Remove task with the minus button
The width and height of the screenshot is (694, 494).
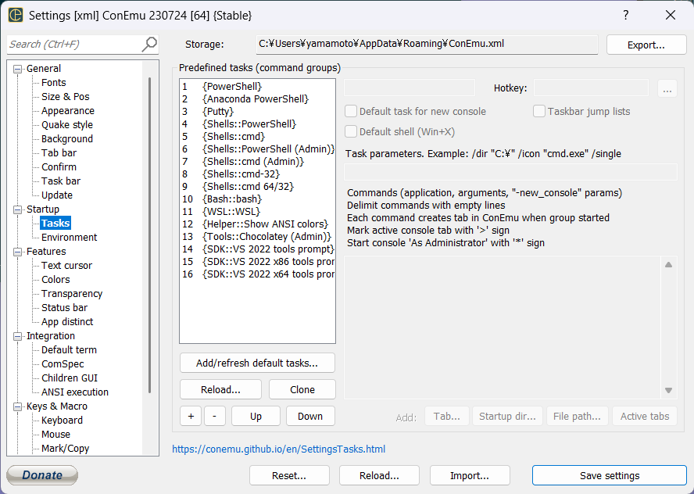215,416
